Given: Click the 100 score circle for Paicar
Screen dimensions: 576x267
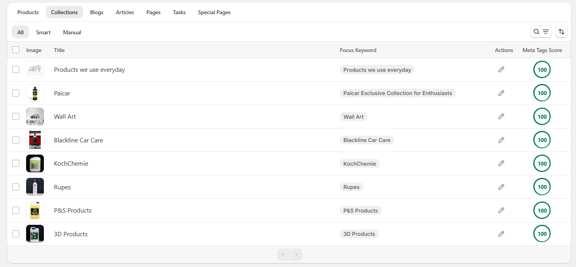Looking at the screenshot, I should (542, 93).
